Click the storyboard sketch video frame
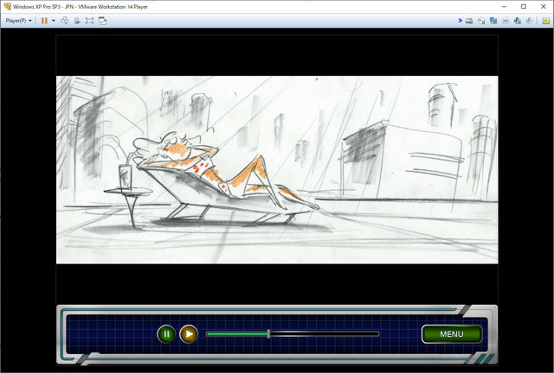Screen dimensions: 554x373 [277, 169]
